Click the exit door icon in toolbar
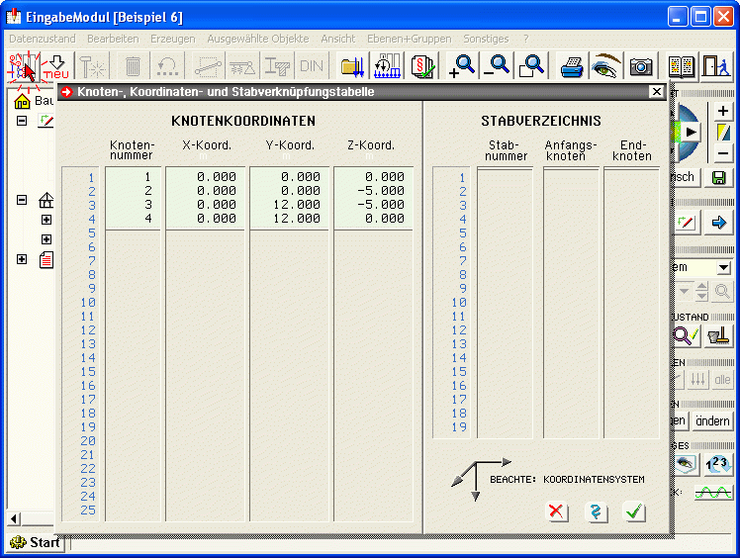This screenshot has height=558, width=740. [x=716, y=66]
